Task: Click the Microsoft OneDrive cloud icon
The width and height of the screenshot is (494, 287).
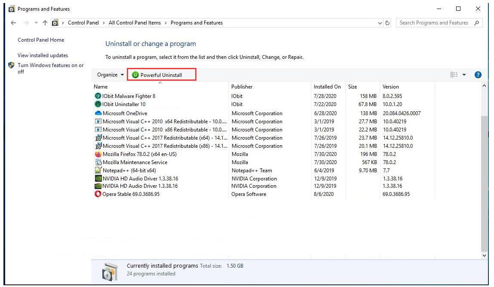Action: pyautogui.click(x=98, y=113)
